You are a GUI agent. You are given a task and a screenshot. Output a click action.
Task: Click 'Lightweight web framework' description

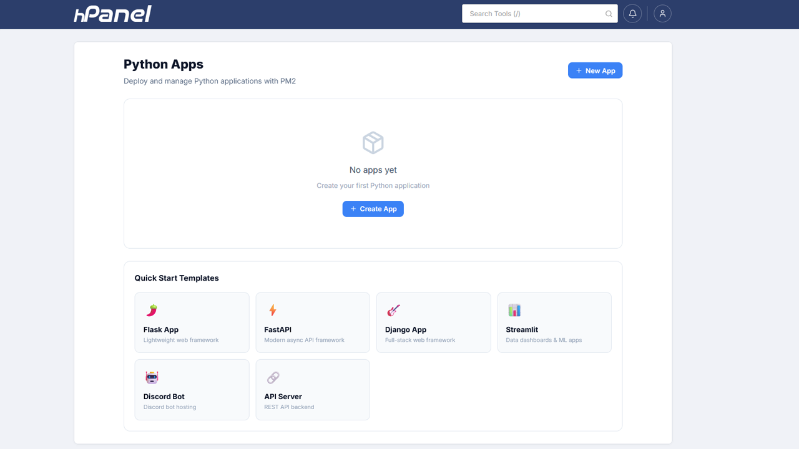click(x=181, y=340)
